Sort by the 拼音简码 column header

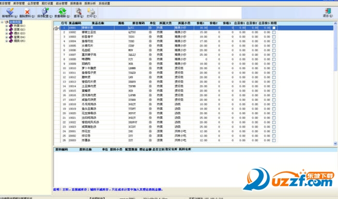[x=139, y=23]
